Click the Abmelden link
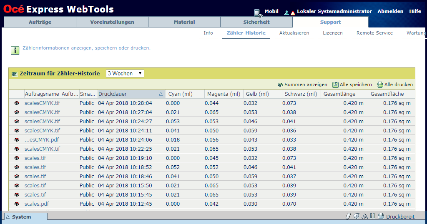The height and width of the screenshot is (224, 427). point(390,11)
